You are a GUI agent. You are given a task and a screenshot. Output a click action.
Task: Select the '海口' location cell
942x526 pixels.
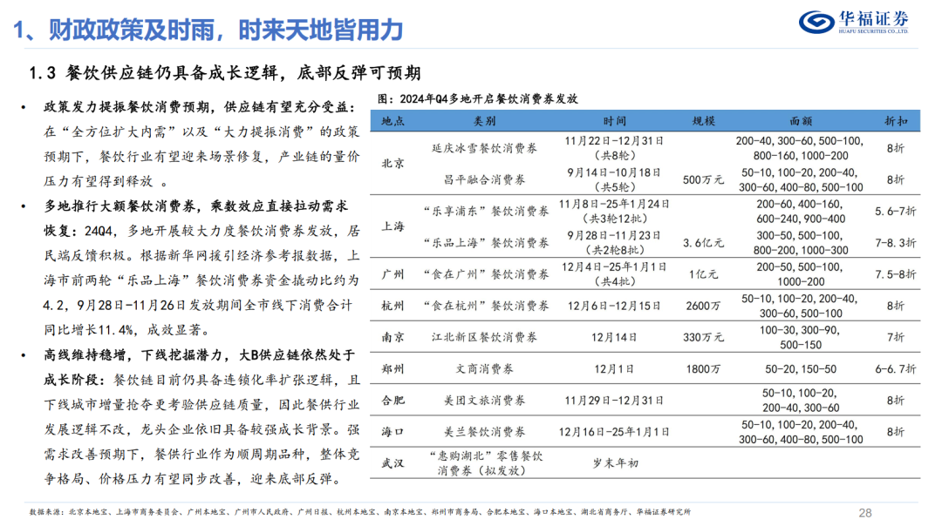coord(392,432)
